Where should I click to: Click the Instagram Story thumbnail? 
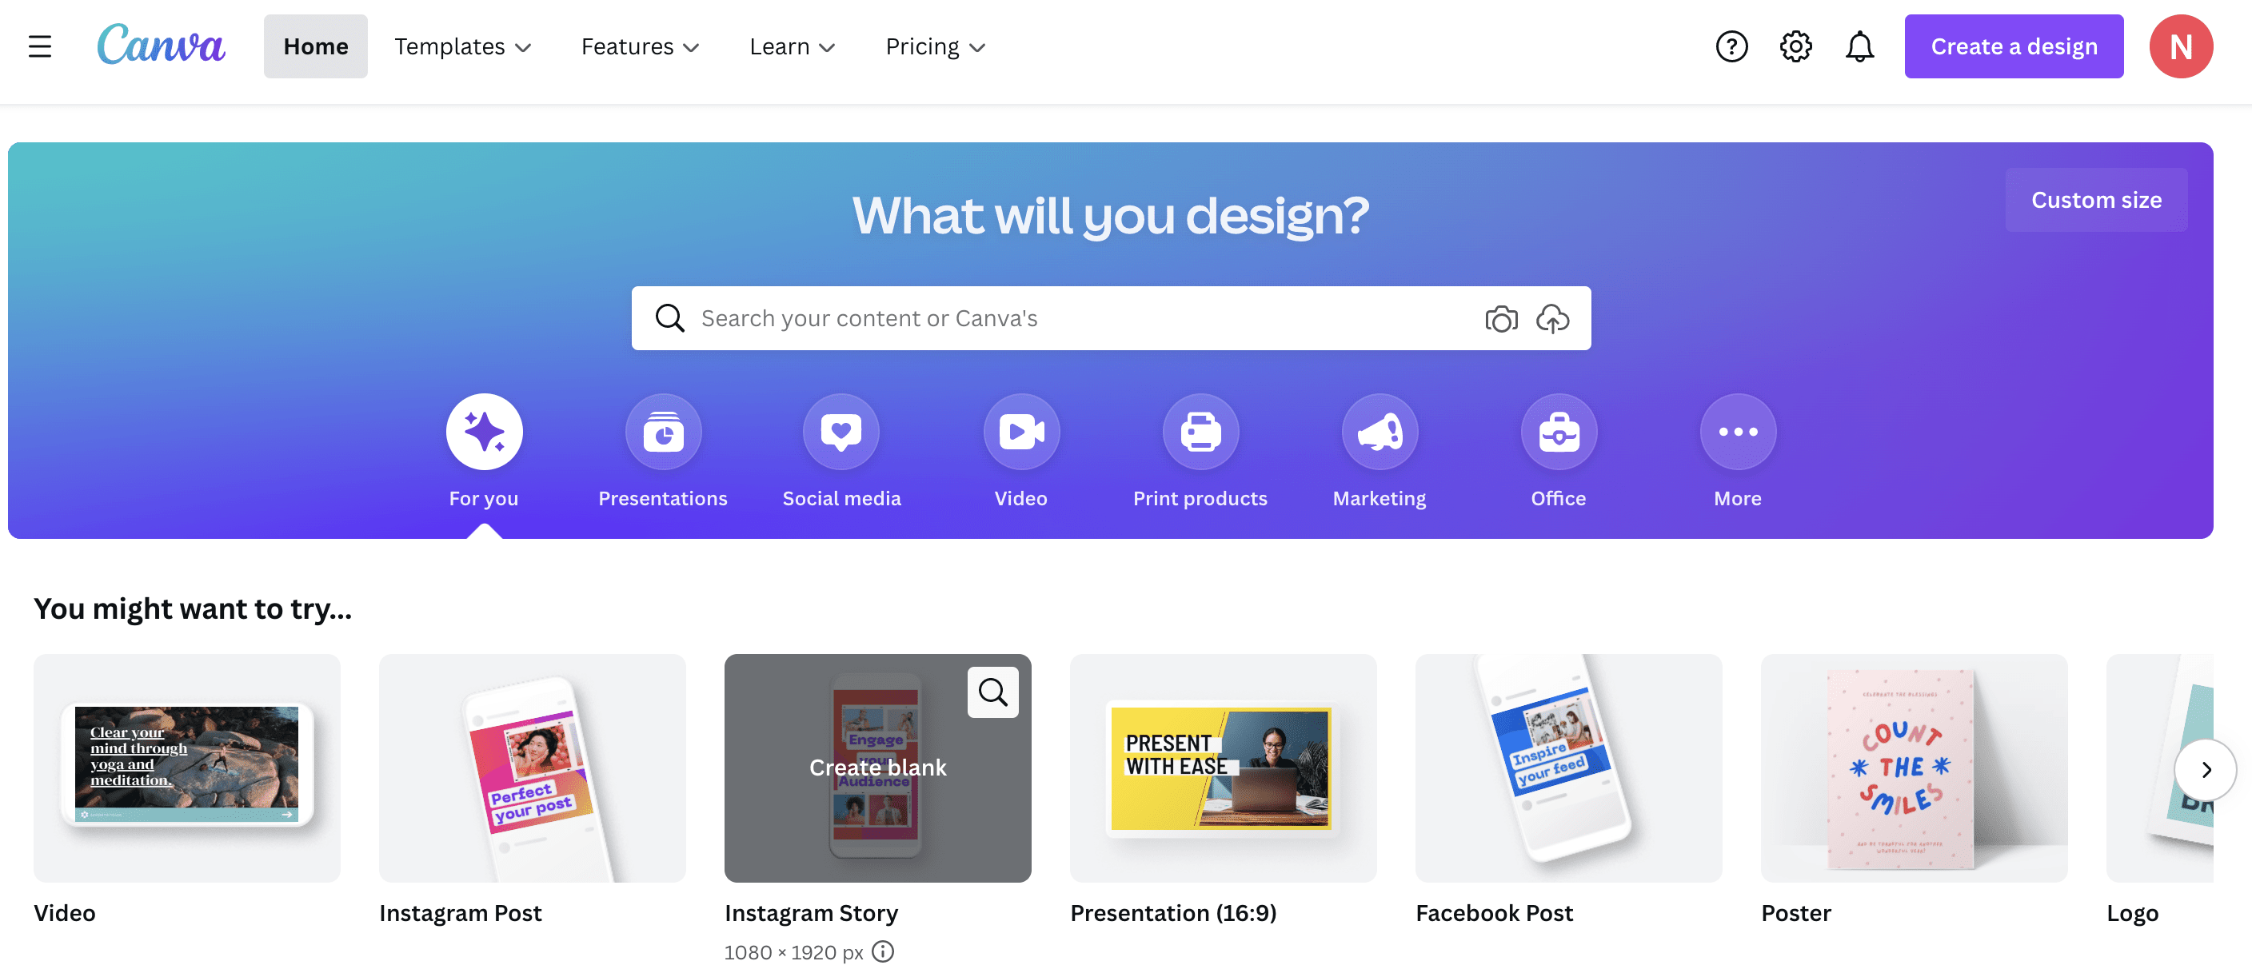[x=877, y=768]
